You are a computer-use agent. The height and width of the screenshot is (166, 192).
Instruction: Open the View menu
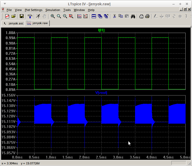[x=18, y=10]
